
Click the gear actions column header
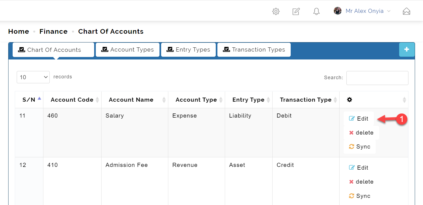pyautogui.click(x=374, y=100)
